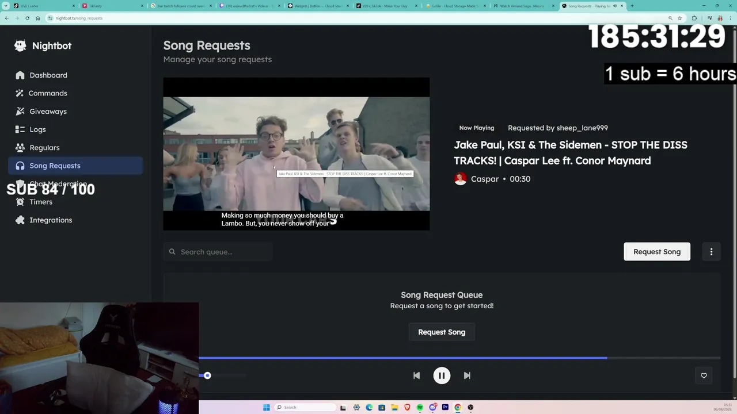Focus the Search queue input field
This screenshot has width=737, height=414.
218,252
